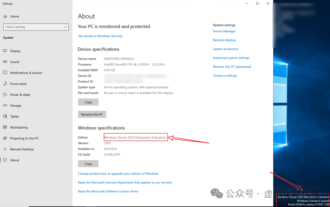Click the Device specifications heading
The height and width of the screenshot is (207, 330).
tap(98, 49)
